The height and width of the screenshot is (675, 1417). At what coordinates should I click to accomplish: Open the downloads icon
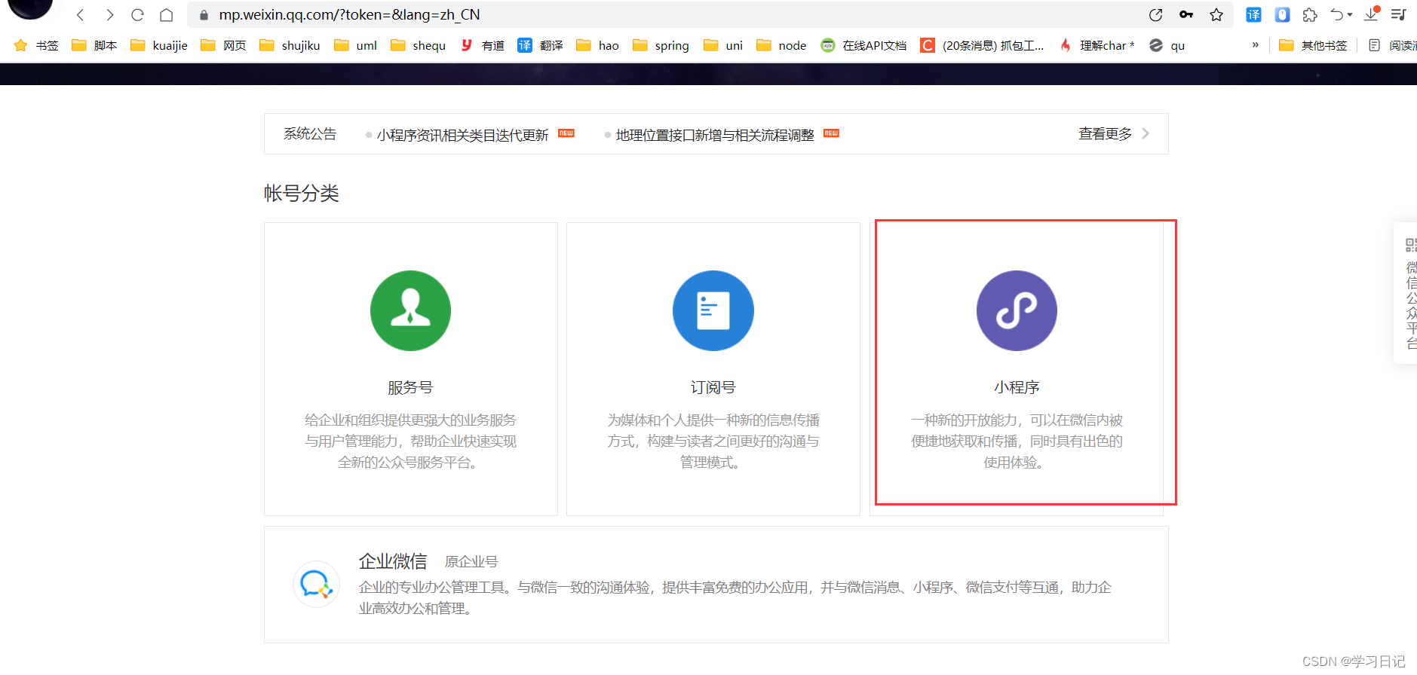[1372, 14]
